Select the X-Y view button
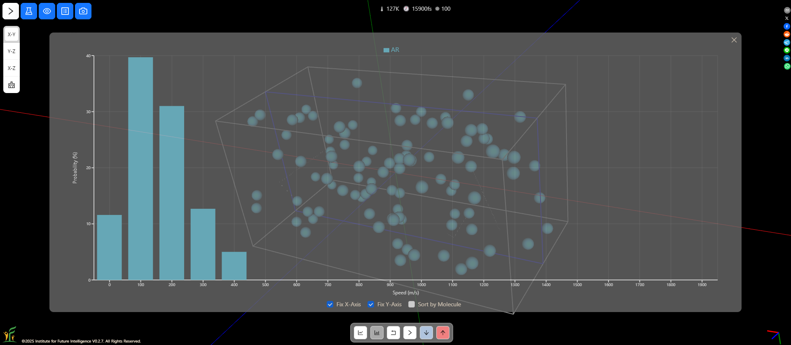 point(12,35)
